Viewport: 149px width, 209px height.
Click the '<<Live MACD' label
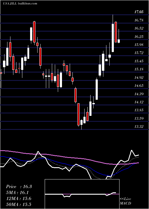(125, 201)
